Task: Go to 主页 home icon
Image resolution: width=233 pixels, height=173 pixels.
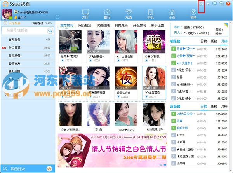Action: (172, 14)
